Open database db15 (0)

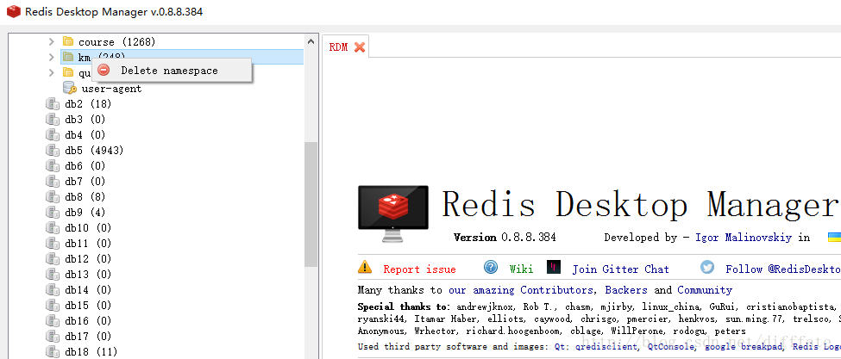point(88,306)
